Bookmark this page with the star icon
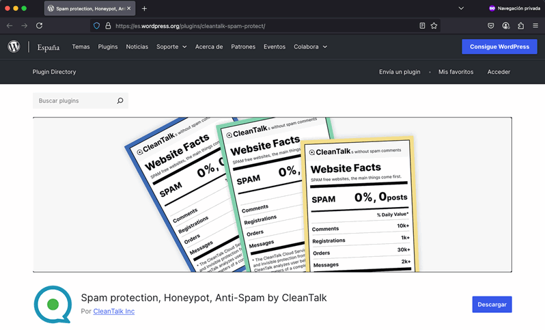The width and height of the screenshot is (545, 330). point(434,26)
